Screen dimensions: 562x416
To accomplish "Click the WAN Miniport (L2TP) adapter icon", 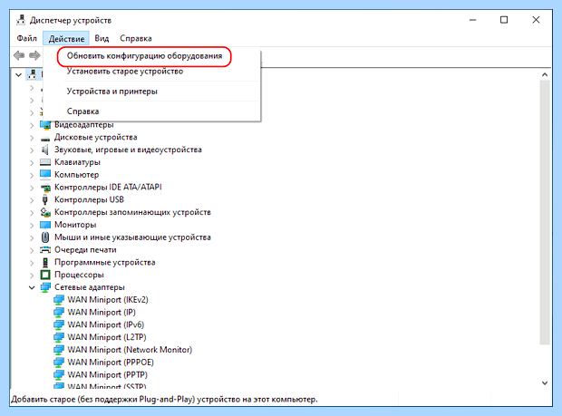I will (59, 337).
